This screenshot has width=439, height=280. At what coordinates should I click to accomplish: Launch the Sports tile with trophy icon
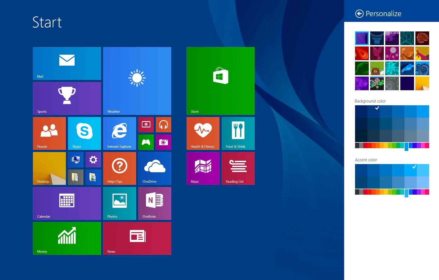(67, 98)
